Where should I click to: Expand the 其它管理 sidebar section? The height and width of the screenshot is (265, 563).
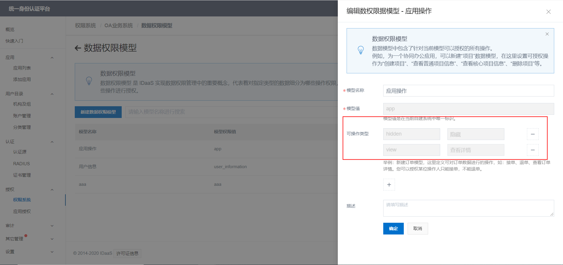52,239
